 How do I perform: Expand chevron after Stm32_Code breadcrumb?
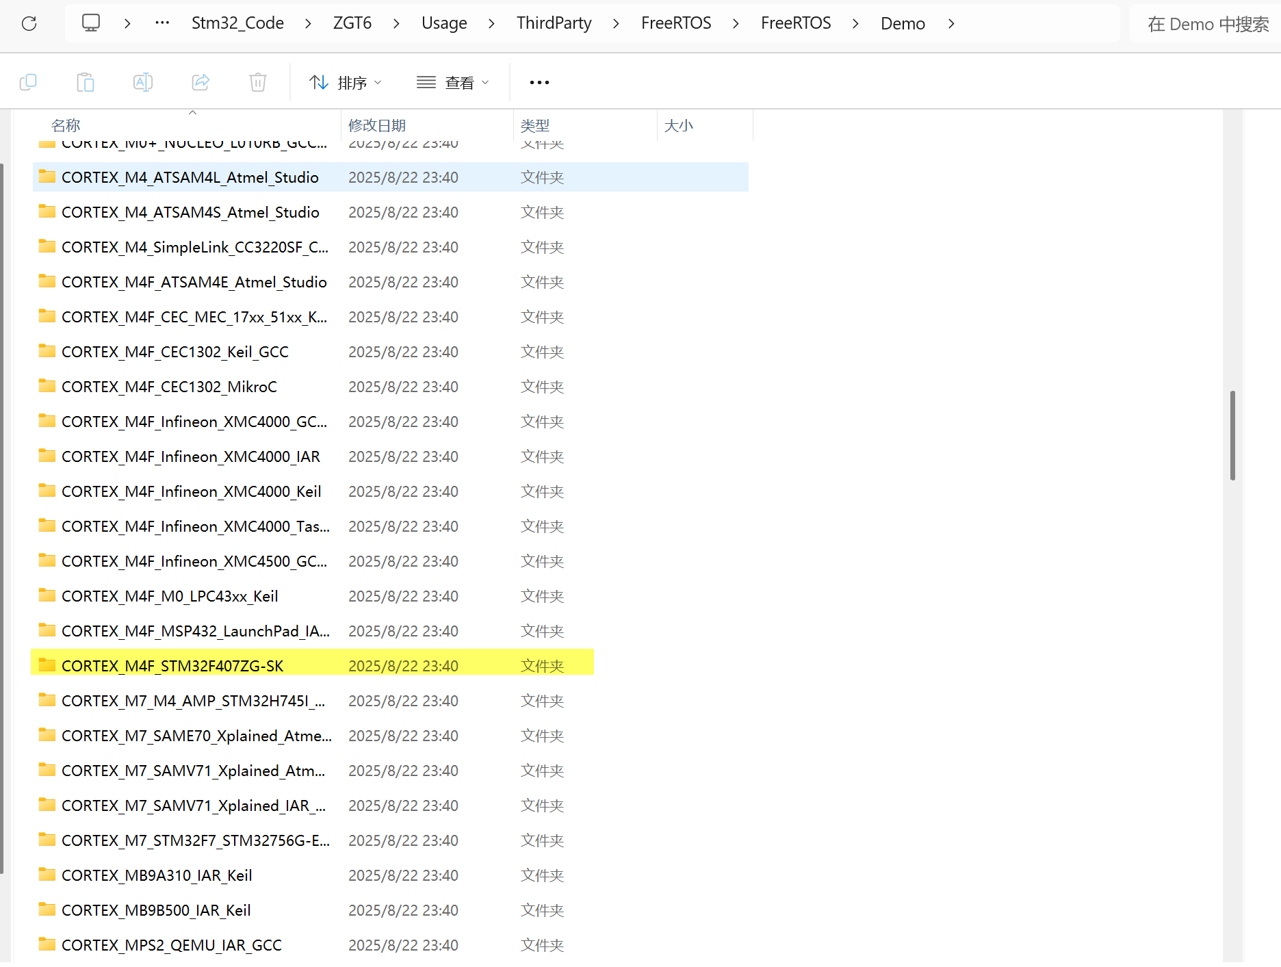[308, 23]
